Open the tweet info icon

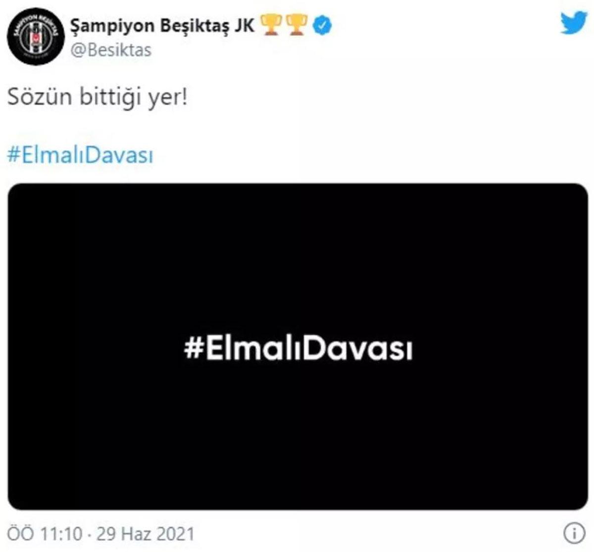tap(574, 534)
